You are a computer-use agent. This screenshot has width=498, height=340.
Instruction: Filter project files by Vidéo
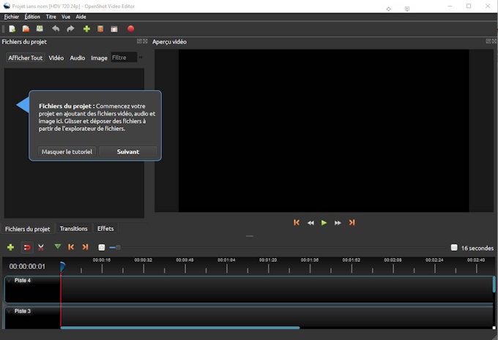pyautogui.click(x=56, y=58)
